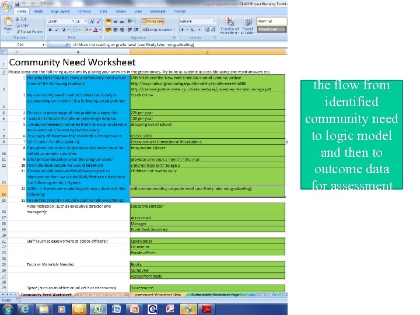The image size is (420, 315).
Task: Toggle the Wrap Text button
Action: 153,22
